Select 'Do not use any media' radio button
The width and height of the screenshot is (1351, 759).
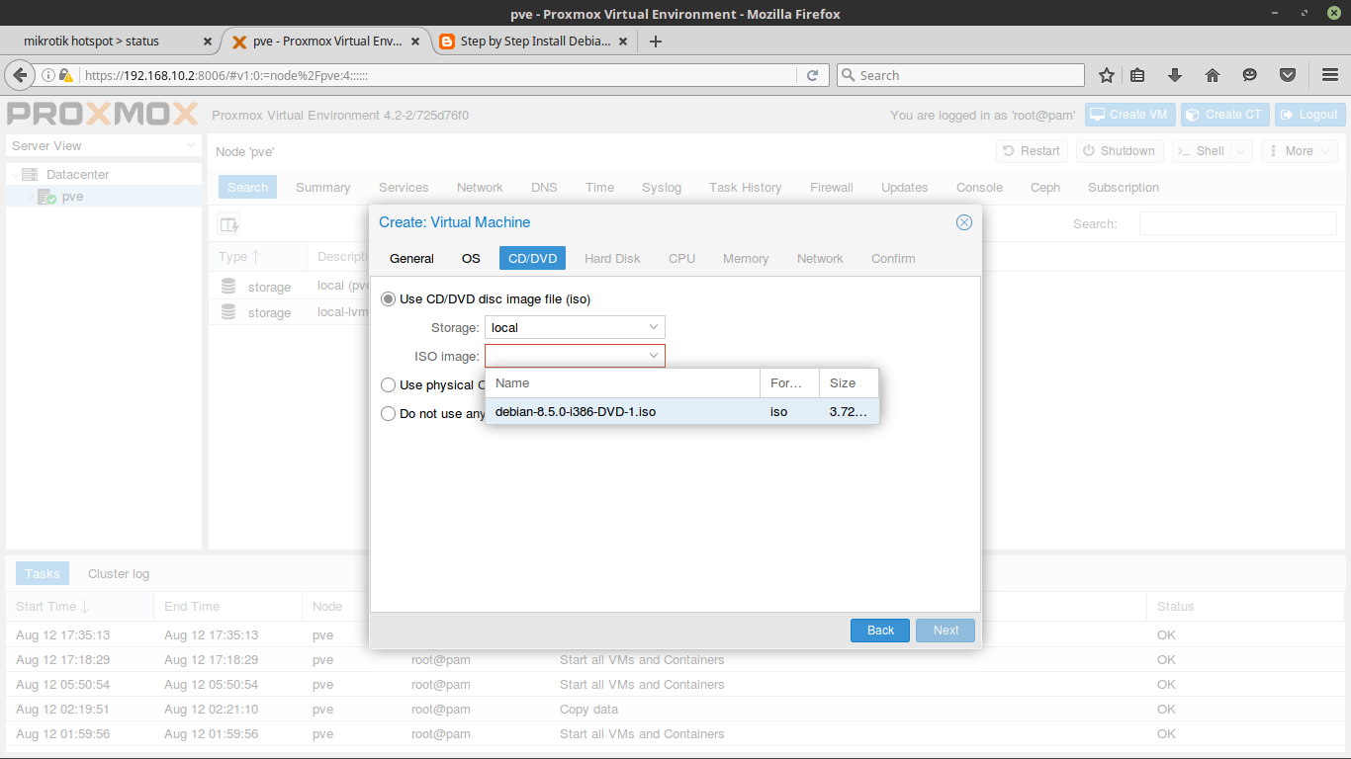click(x=389, y=413)
